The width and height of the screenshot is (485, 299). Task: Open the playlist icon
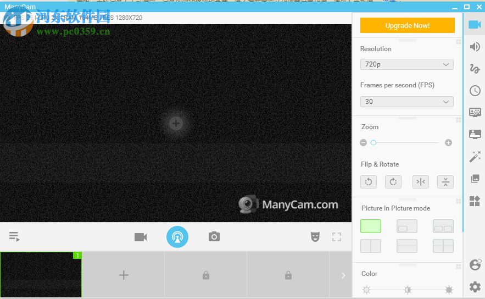(14, 237)
